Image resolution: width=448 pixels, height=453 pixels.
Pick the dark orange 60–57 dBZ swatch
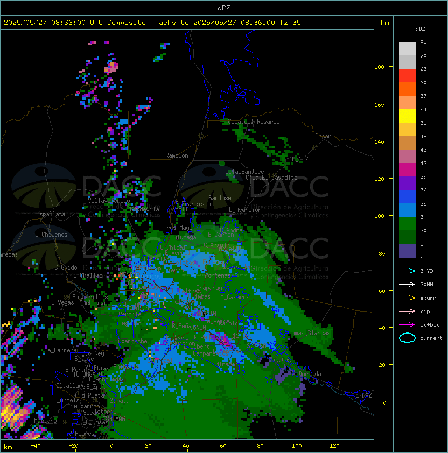[x=407, y=89]
